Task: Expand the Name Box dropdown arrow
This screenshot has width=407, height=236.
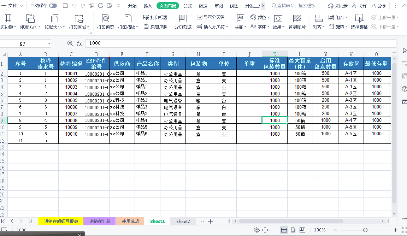Action: coord(48,43)
